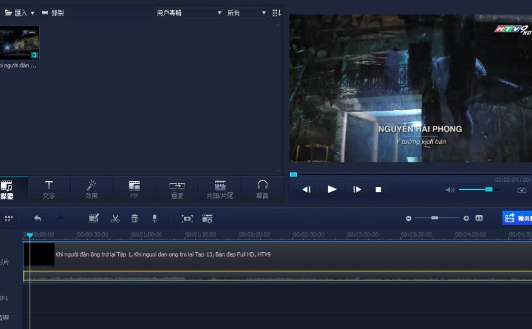
Task: Expand the 用戶專輯 album dropdown
Action: click(x=189, y=13)
